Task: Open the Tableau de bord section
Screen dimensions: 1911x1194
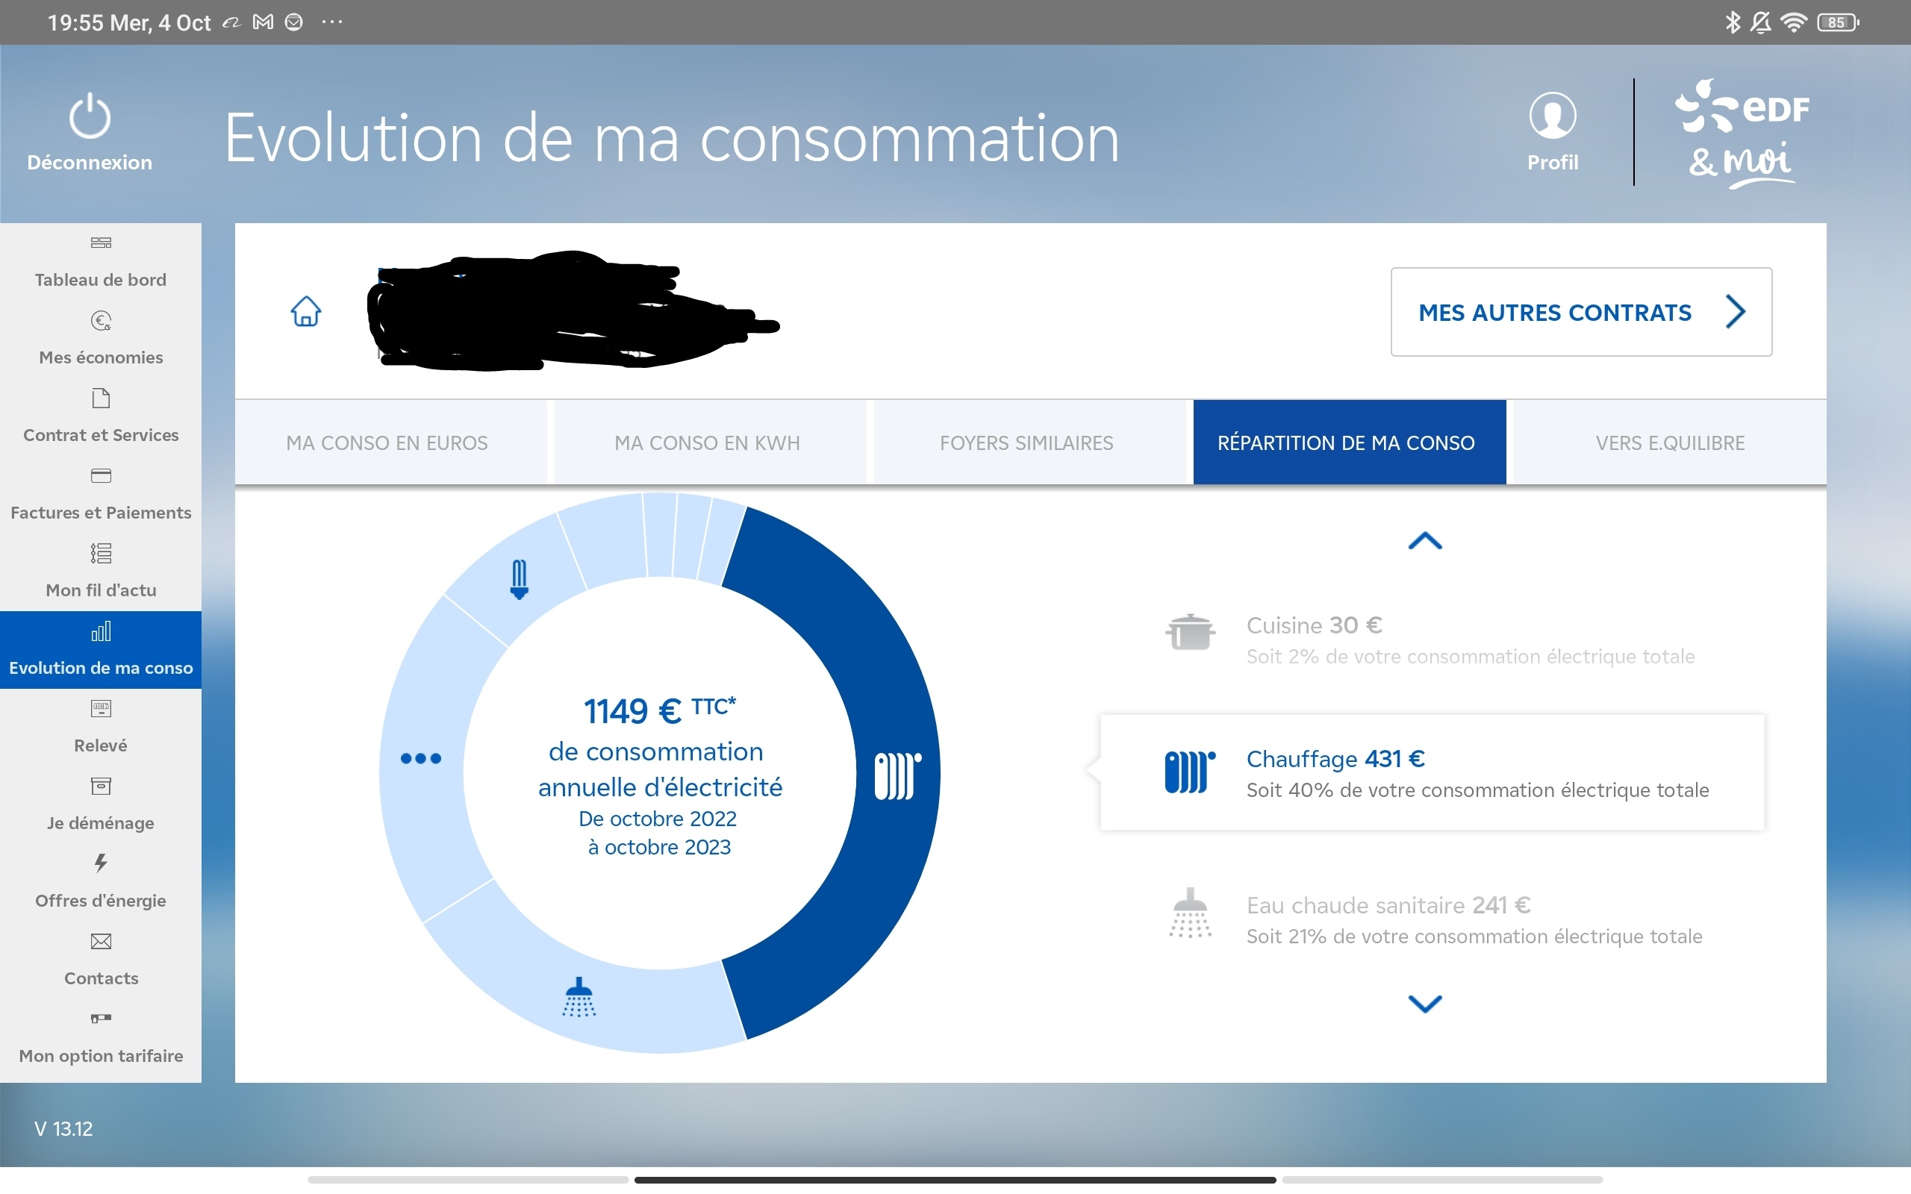Action: pos(100,260)
